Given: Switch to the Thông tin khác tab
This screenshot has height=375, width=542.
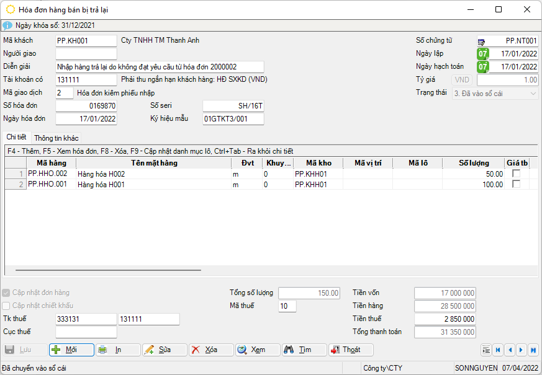Looking at the screenshot, I should tap(56, 138).
